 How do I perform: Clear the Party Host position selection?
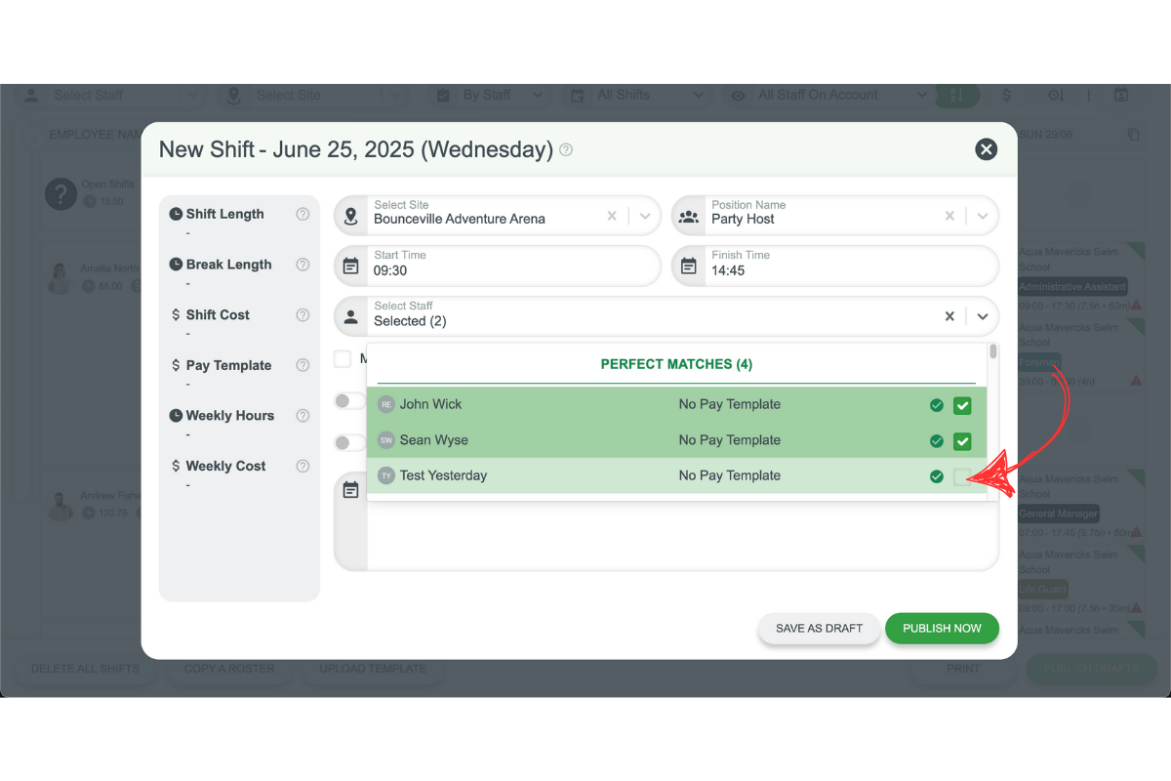coord(949,216)
